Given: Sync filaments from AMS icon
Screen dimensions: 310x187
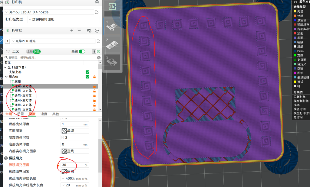Looking at the screenshot, I should (x=89, y=31).
